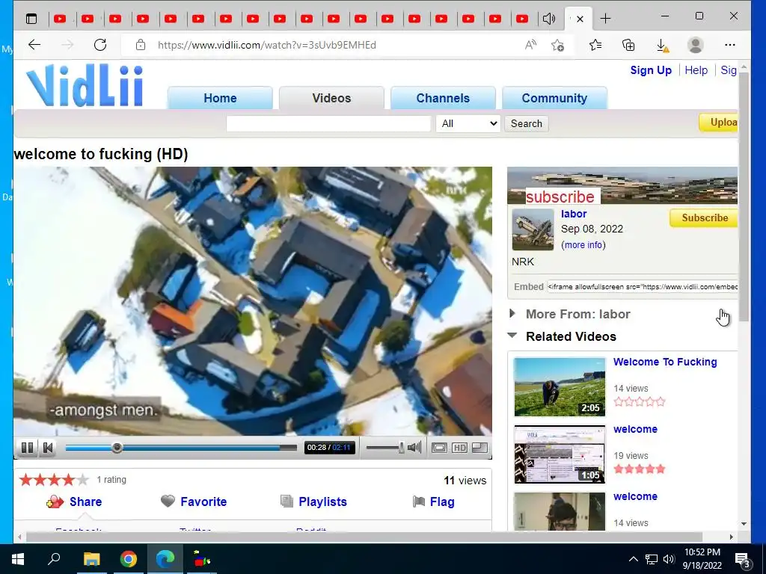
Task: Open the Edge Settings and more menu
Action: [x=730, y=45]
